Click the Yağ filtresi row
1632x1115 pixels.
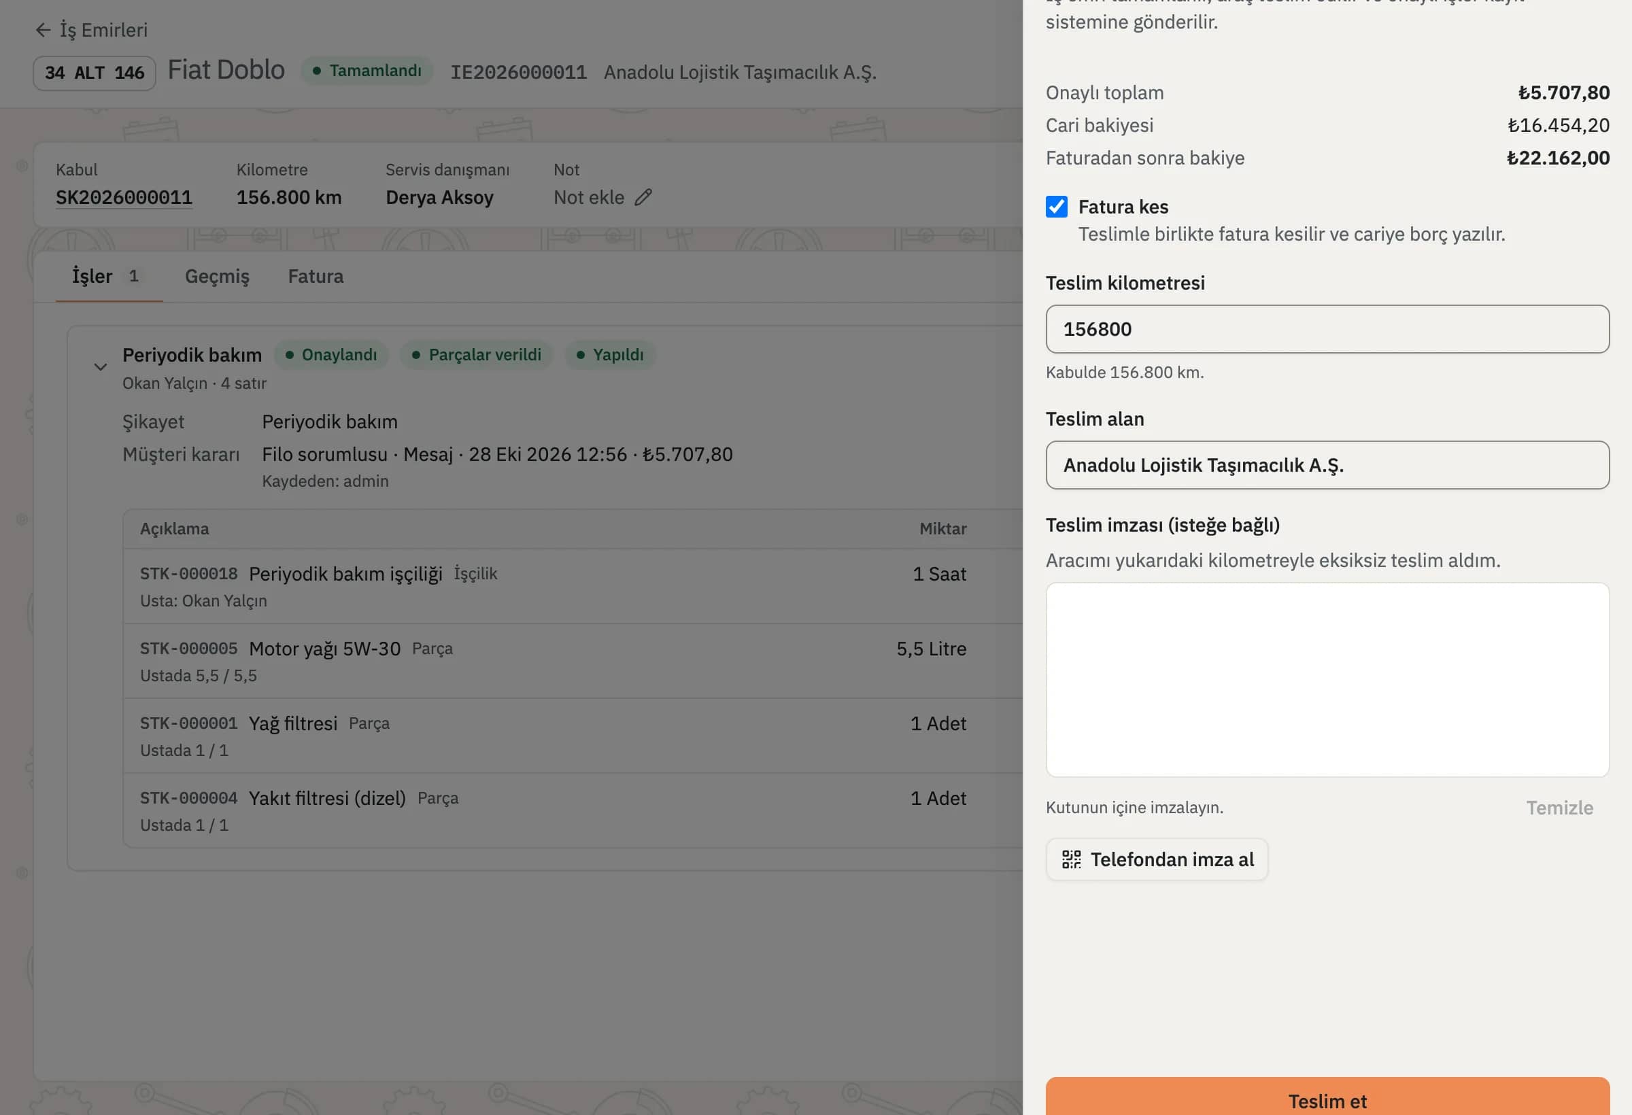coord(573,736)
